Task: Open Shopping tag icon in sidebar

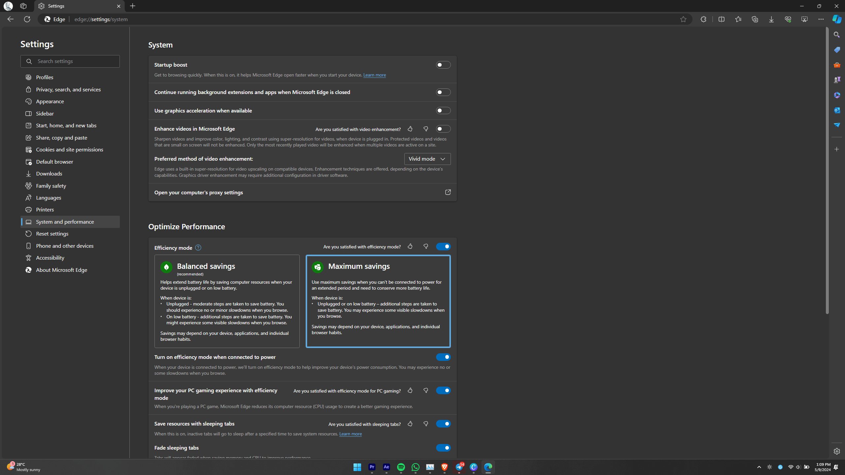Action: 836,50
